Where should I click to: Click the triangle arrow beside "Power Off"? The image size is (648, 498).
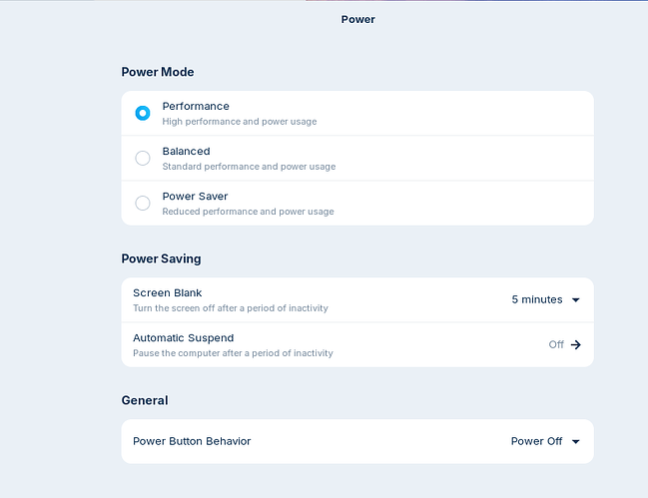[x=576, y=441]
